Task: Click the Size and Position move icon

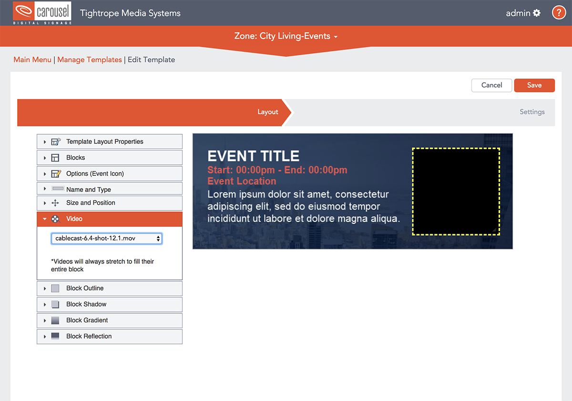Action: tap(55, 203)
